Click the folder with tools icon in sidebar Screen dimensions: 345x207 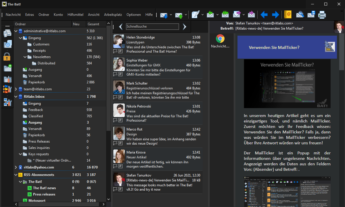click(7, 79)
